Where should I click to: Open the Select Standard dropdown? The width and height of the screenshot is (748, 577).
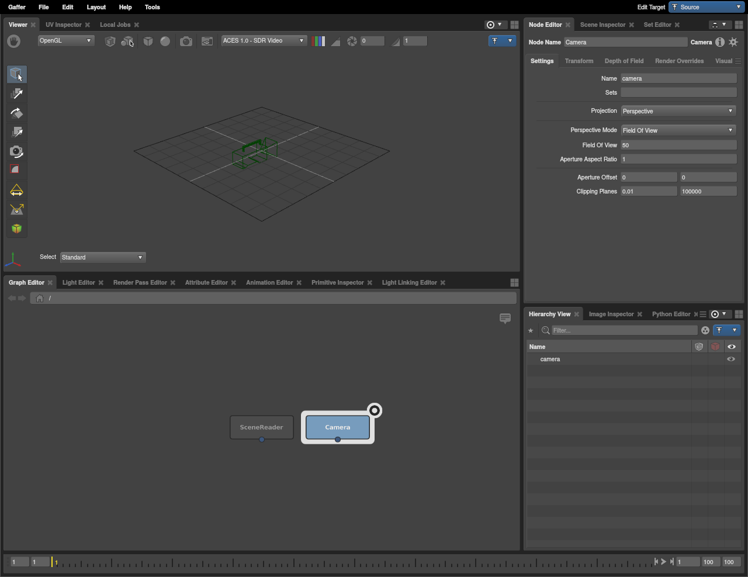[x=103, y=257]
